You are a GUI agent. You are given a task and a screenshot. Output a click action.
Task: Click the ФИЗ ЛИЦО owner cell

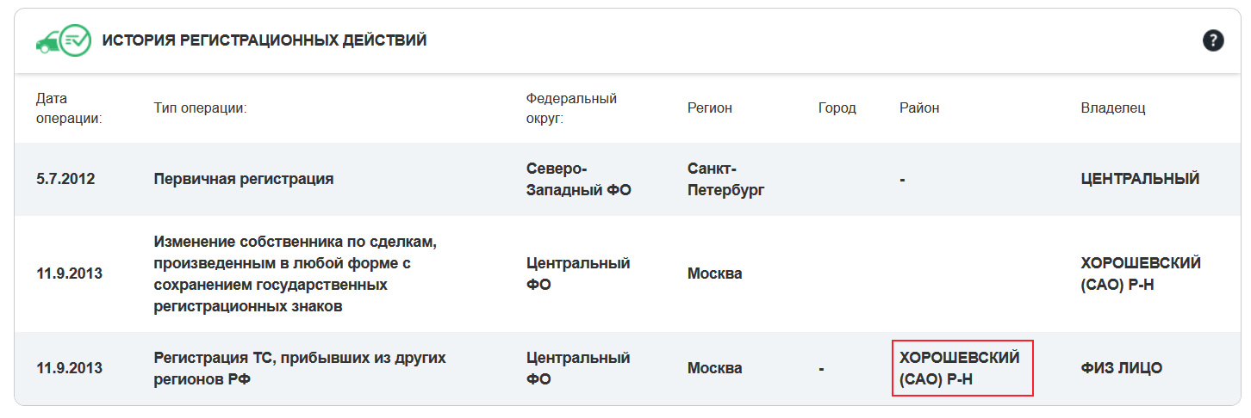(x=1122, y=368)
